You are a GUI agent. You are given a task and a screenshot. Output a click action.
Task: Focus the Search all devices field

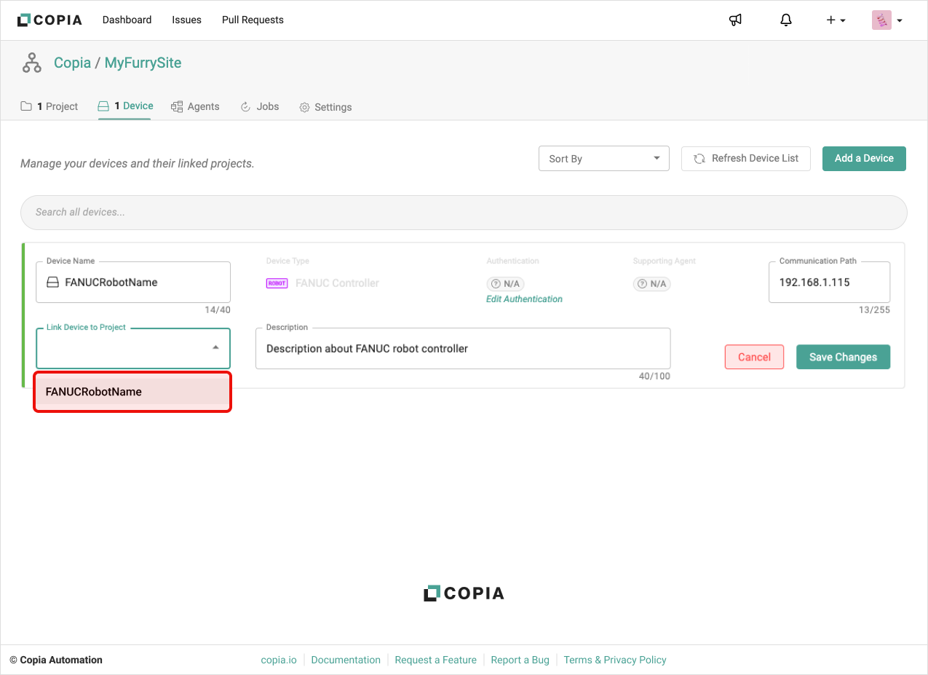click(464, 213)
